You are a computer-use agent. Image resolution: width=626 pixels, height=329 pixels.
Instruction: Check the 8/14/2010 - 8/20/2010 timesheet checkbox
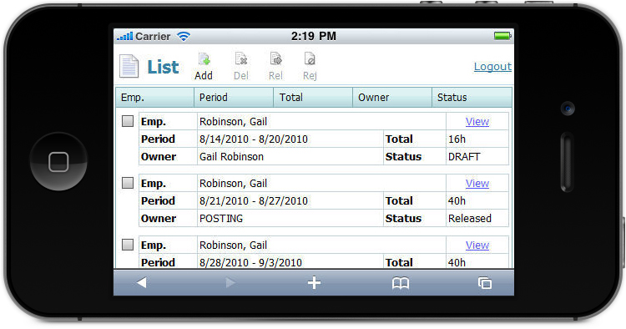pyautogui.click(x=128, y=121)
